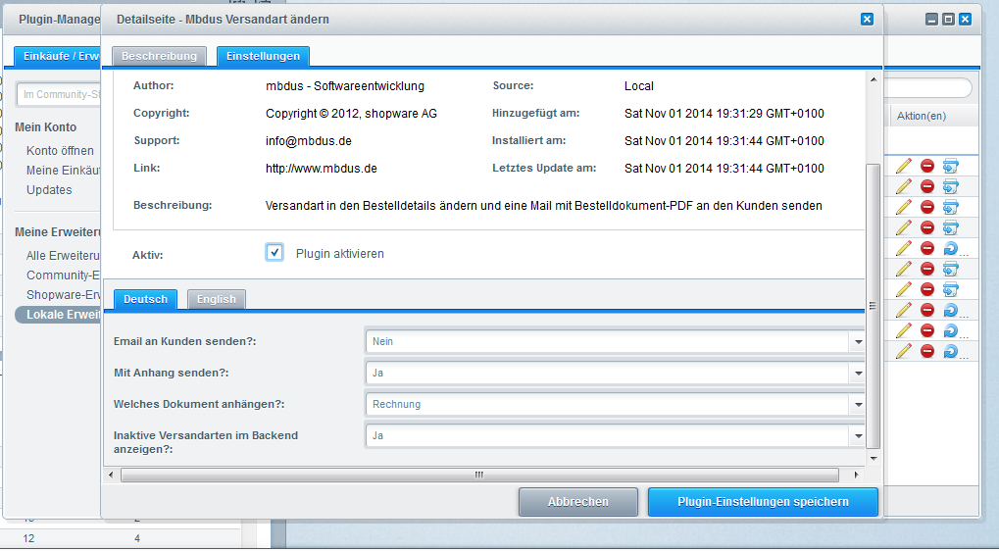The height and width of the screenshot is (551, 999).
Task: Toggle the Plugin aktivieren checkbox
Action: pos(275,253)
